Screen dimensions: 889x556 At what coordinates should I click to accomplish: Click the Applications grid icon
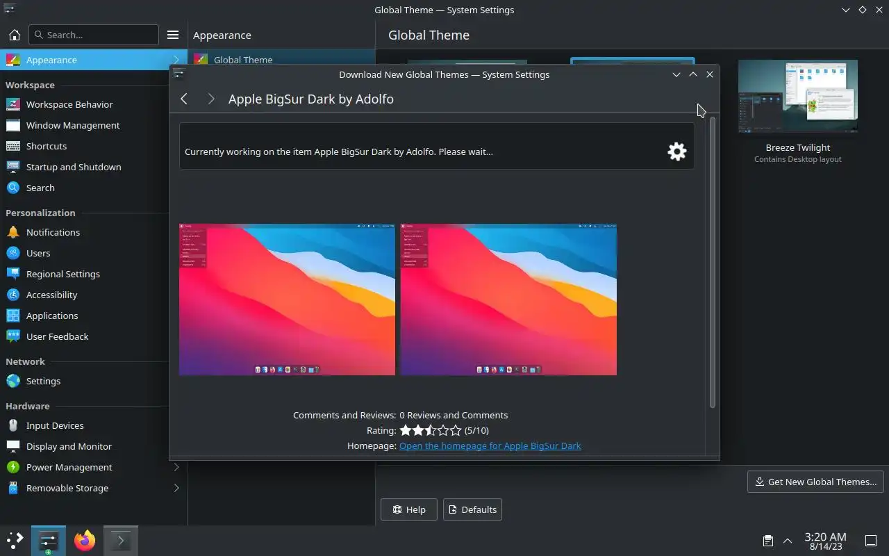click(13, 316)
